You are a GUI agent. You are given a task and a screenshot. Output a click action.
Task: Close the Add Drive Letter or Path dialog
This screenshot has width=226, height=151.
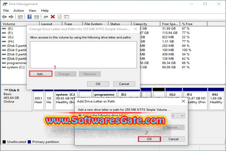(183, 101)
